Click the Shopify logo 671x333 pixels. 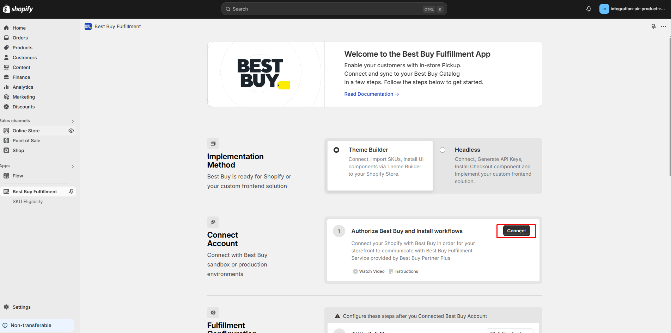(x=18, y=9)
